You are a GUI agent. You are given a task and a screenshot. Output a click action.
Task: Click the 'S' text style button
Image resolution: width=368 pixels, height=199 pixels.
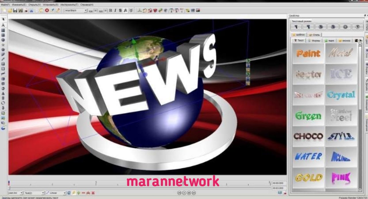[x=120, y=10]
